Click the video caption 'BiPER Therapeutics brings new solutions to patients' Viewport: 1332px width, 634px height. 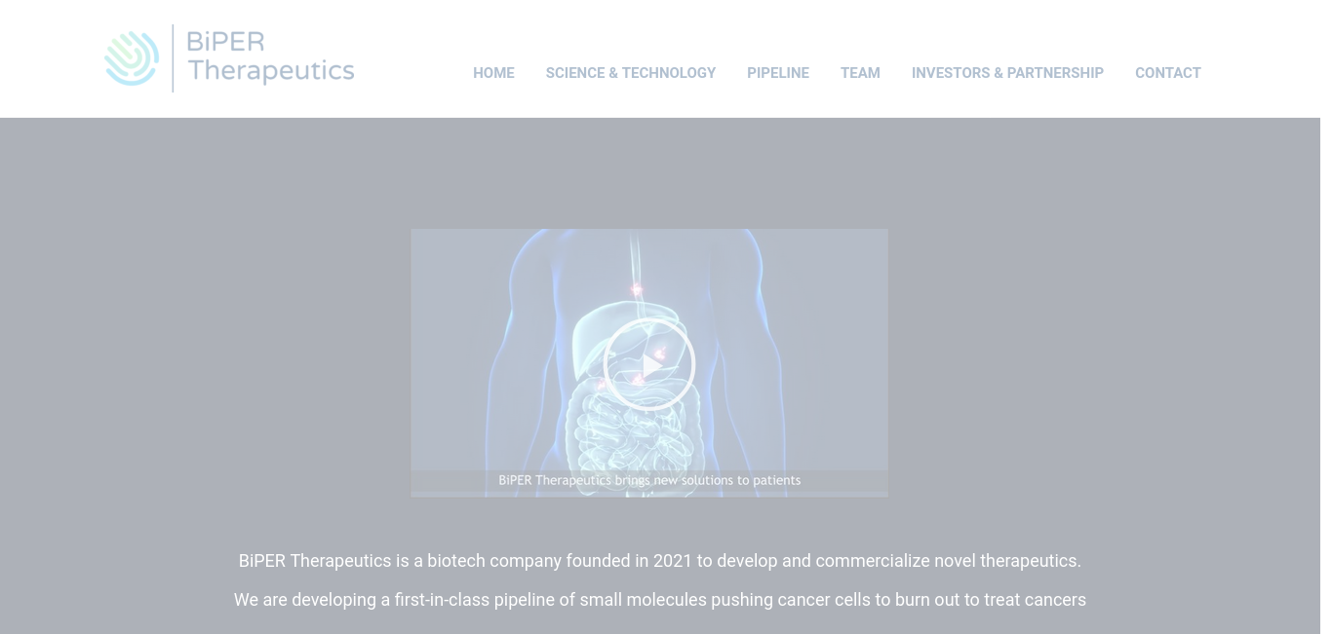pyautogui.click(x=649, y=480)
